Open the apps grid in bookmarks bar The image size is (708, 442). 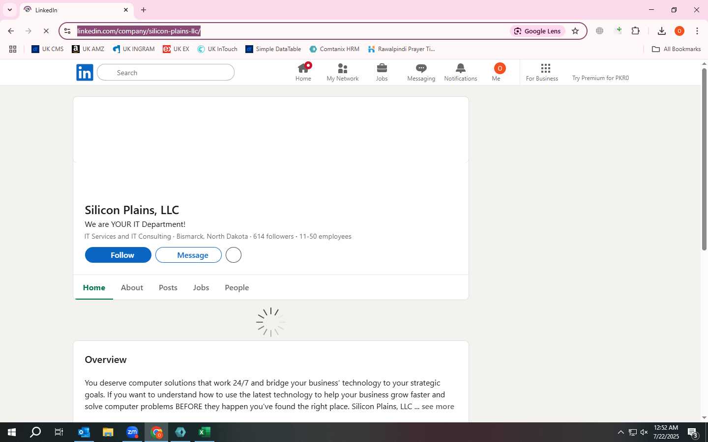point(13,49)
